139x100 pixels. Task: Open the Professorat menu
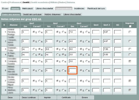tap(15, 2)
